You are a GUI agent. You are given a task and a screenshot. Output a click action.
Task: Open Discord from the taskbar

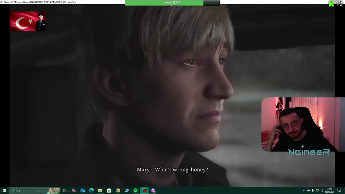coord(153,190)
